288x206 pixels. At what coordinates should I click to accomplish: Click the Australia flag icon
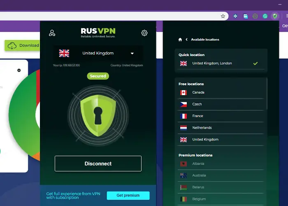coord(183,176)
